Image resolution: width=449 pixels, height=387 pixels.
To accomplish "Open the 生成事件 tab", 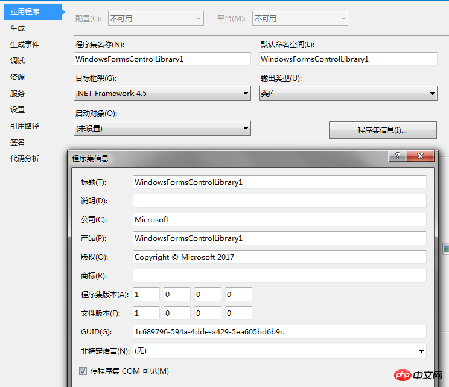I will pyautogui.click(x=25, y=45).
